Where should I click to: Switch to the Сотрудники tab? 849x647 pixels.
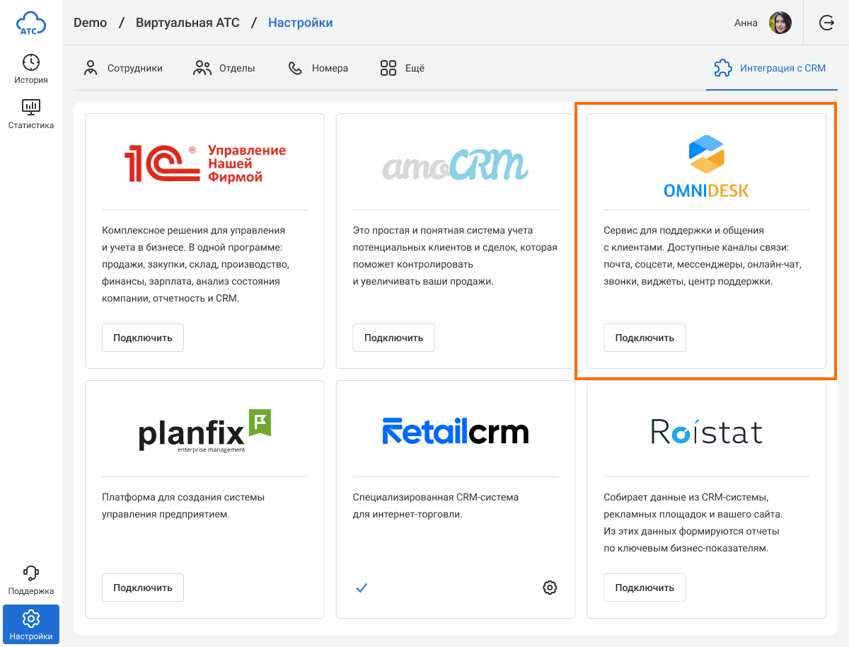tap(123, 68)
